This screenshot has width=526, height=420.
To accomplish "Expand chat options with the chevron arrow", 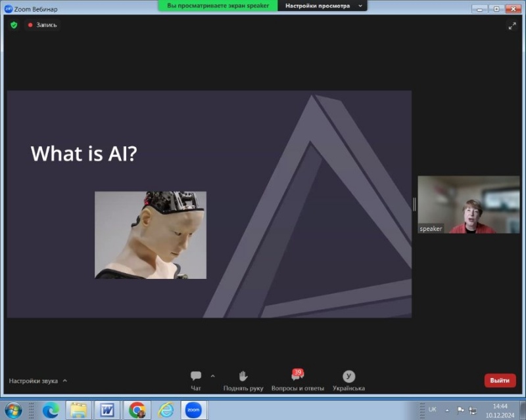I will point(212,376).
